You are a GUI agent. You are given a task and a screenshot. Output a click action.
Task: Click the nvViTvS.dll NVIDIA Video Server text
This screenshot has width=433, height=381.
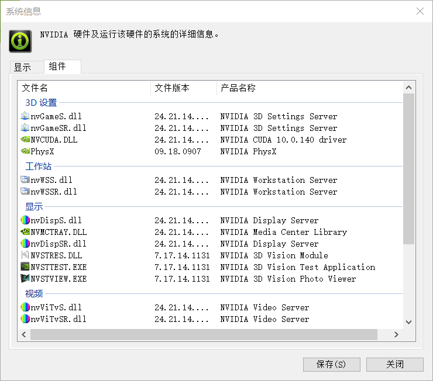click(x=264, y=307)
